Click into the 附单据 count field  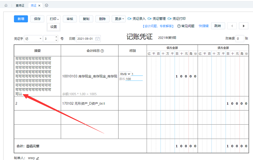tap(239, 38)
